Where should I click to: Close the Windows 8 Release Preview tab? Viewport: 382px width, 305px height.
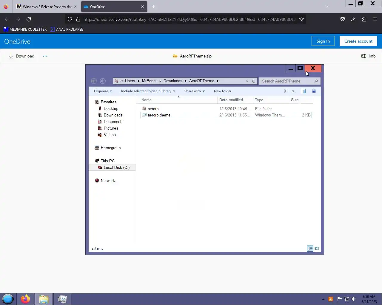tap(75, 7)
